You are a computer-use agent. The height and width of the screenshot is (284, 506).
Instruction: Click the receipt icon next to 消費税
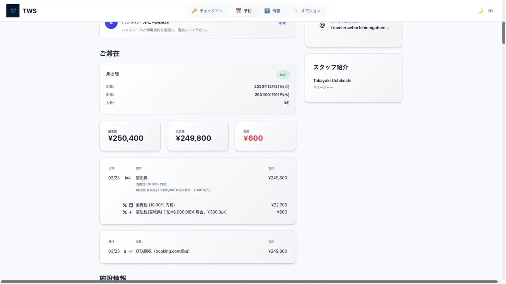[131, 205]
